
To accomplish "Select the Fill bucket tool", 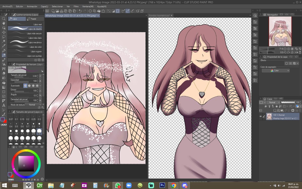I will [x=4, y=82].
